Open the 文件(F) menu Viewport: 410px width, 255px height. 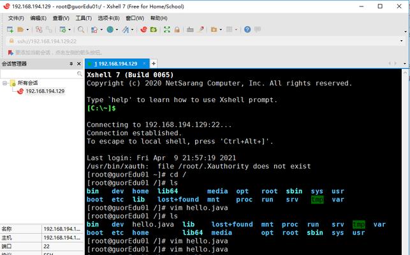(16, 18)
